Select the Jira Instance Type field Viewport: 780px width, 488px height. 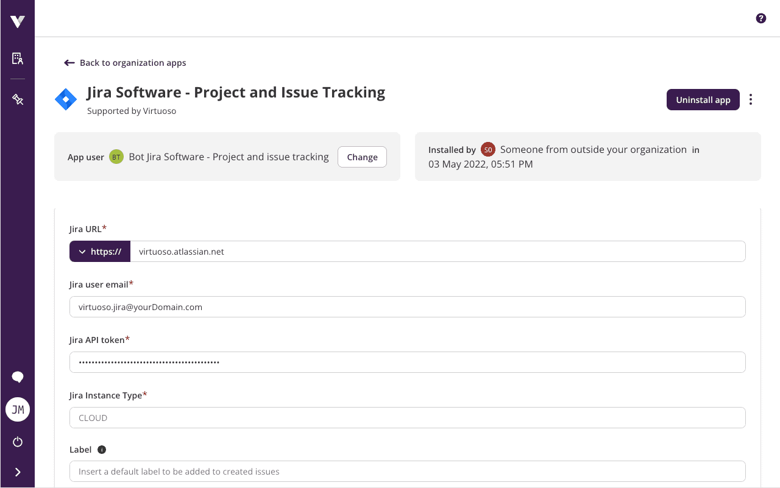tap(407, 417)
